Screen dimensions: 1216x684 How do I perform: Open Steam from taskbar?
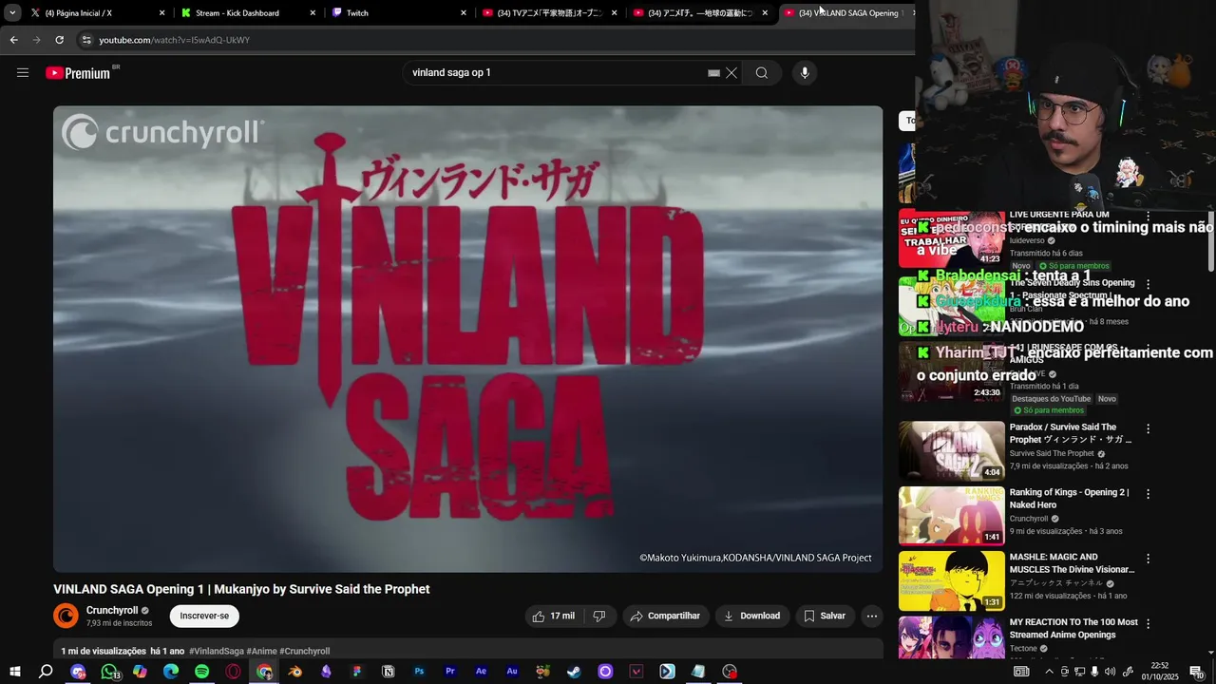[x=574, y=672]
